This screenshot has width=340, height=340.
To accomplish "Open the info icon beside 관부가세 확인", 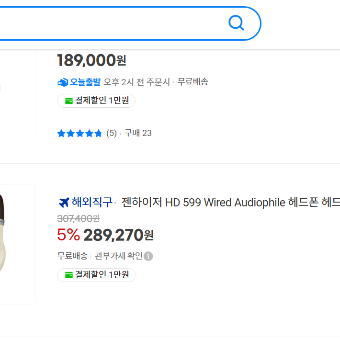I will [148, 256].
